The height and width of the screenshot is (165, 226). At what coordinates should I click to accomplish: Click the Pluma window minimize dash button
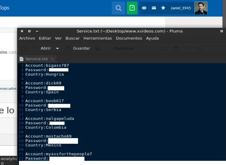point(37,31)
